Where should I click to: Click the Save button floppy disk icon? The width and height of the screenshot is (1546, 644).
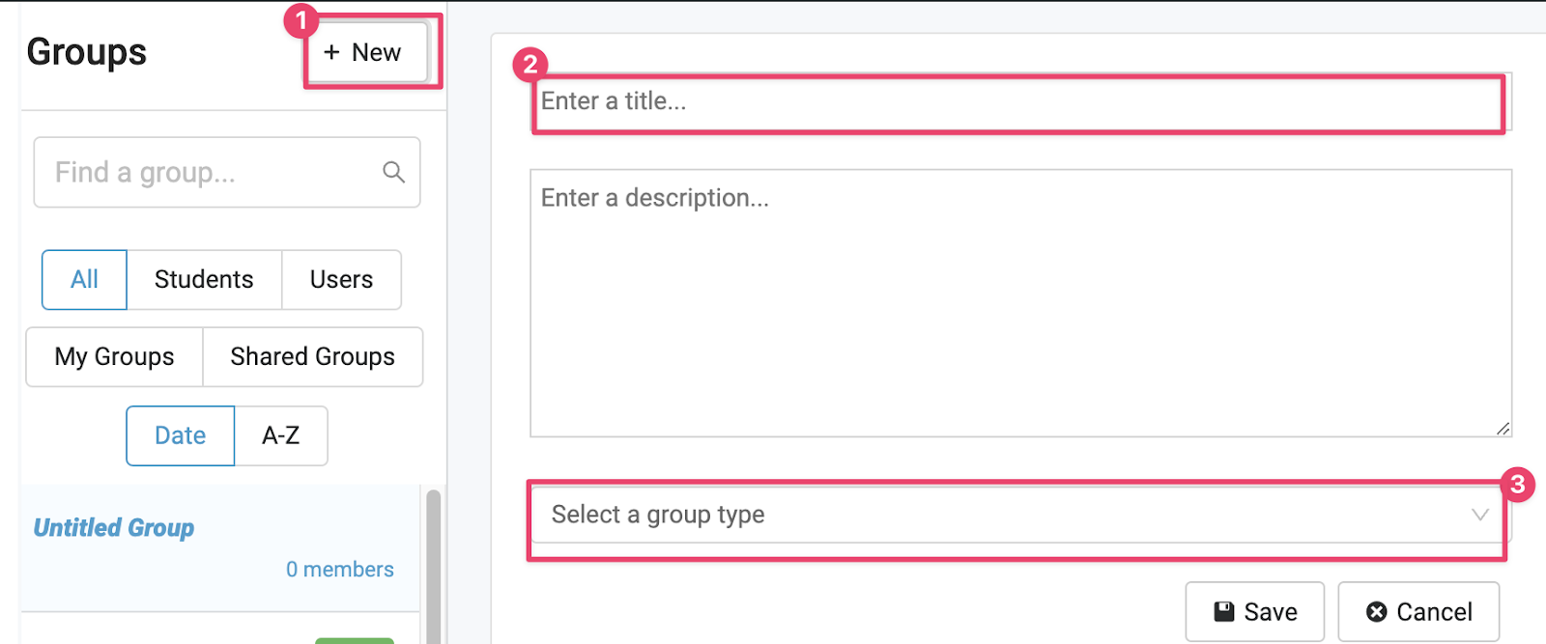1224,611
